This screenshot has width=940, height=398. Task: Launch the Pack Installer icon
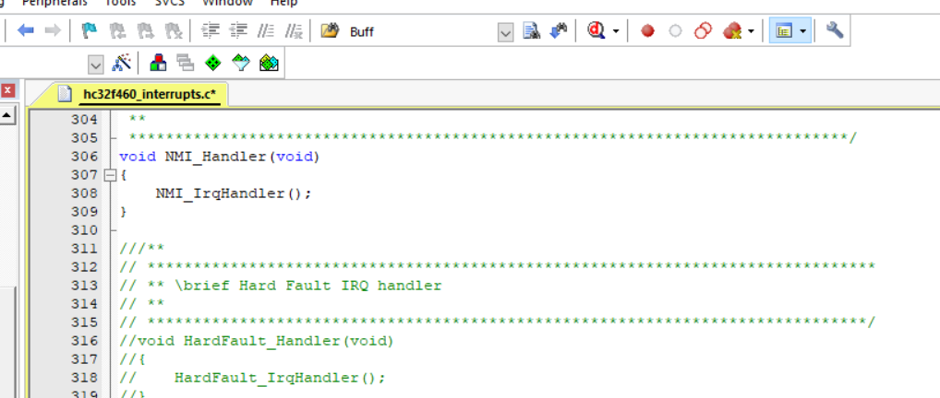tap(270, 63)
